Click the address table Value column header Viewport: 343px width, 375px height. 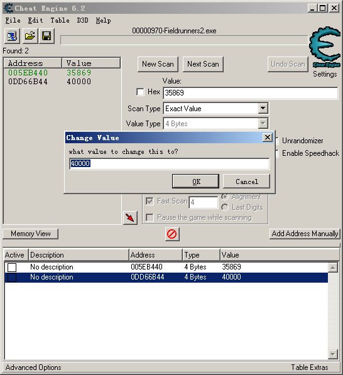(280, 255)
